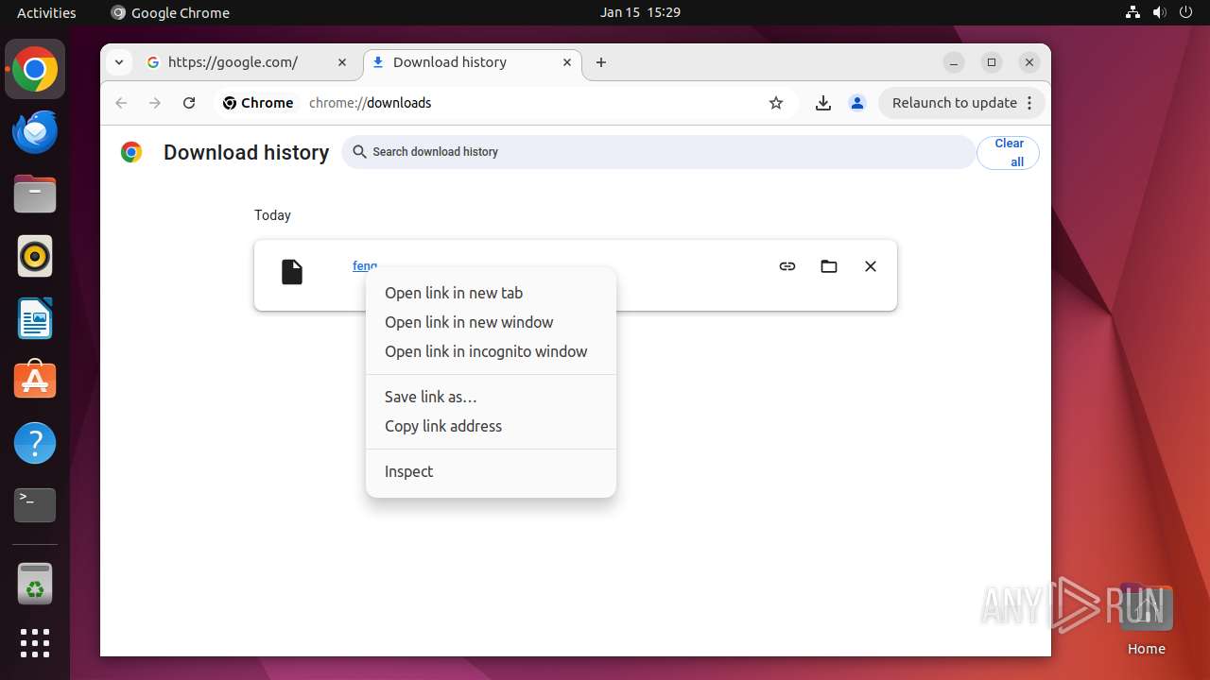
Task: Click the Chrome site info chip
Action: (x=258, y=103)
